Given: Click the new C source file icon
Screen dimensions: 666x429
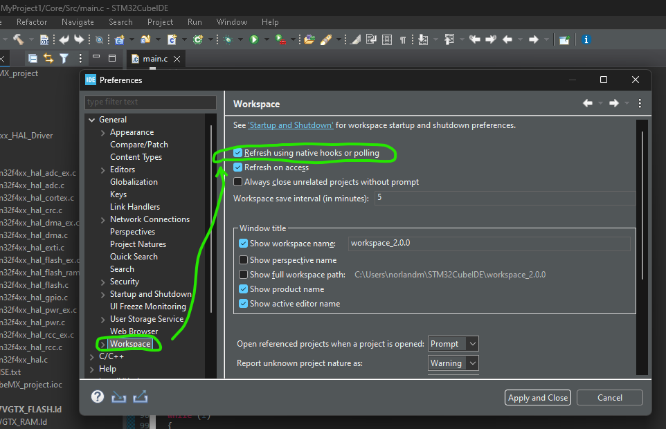Looking at the screenshot, I should pos(172,40).
